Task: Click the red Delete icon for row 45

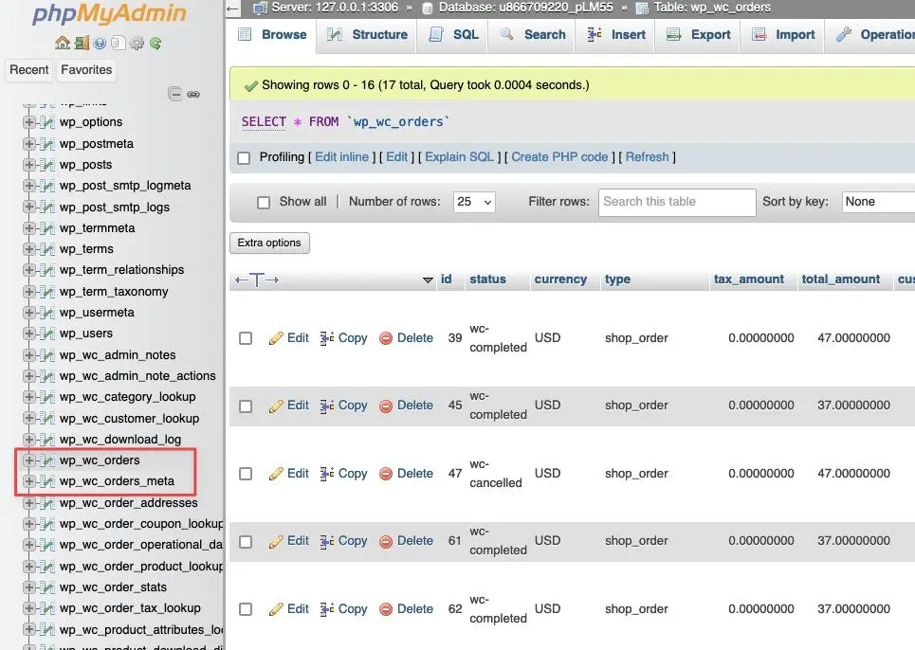Action: pos(386,406)
